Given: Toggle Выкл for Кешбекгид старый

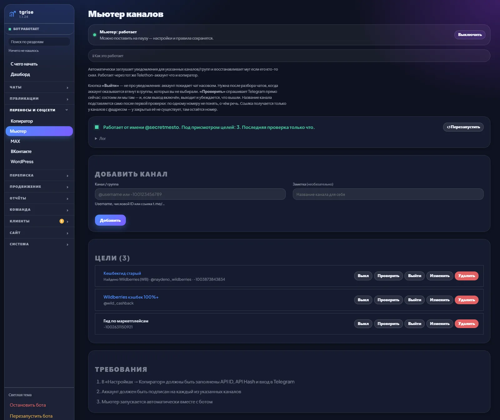Looking at the screenshot, I should pos(363,276).
